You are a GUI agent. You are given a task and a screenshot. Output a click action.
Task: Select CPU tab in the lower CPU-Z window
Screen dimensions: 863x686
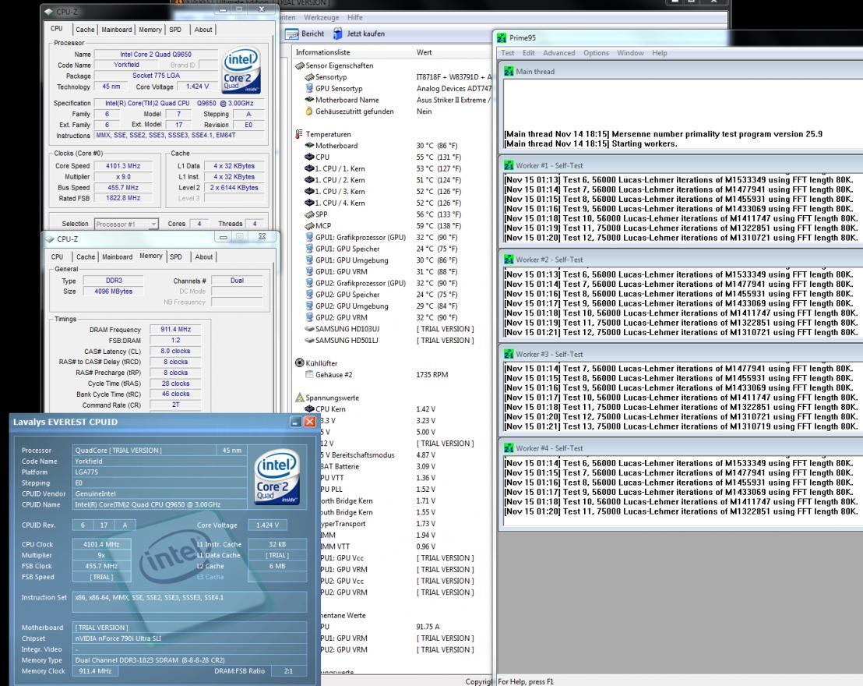point(57,256)
